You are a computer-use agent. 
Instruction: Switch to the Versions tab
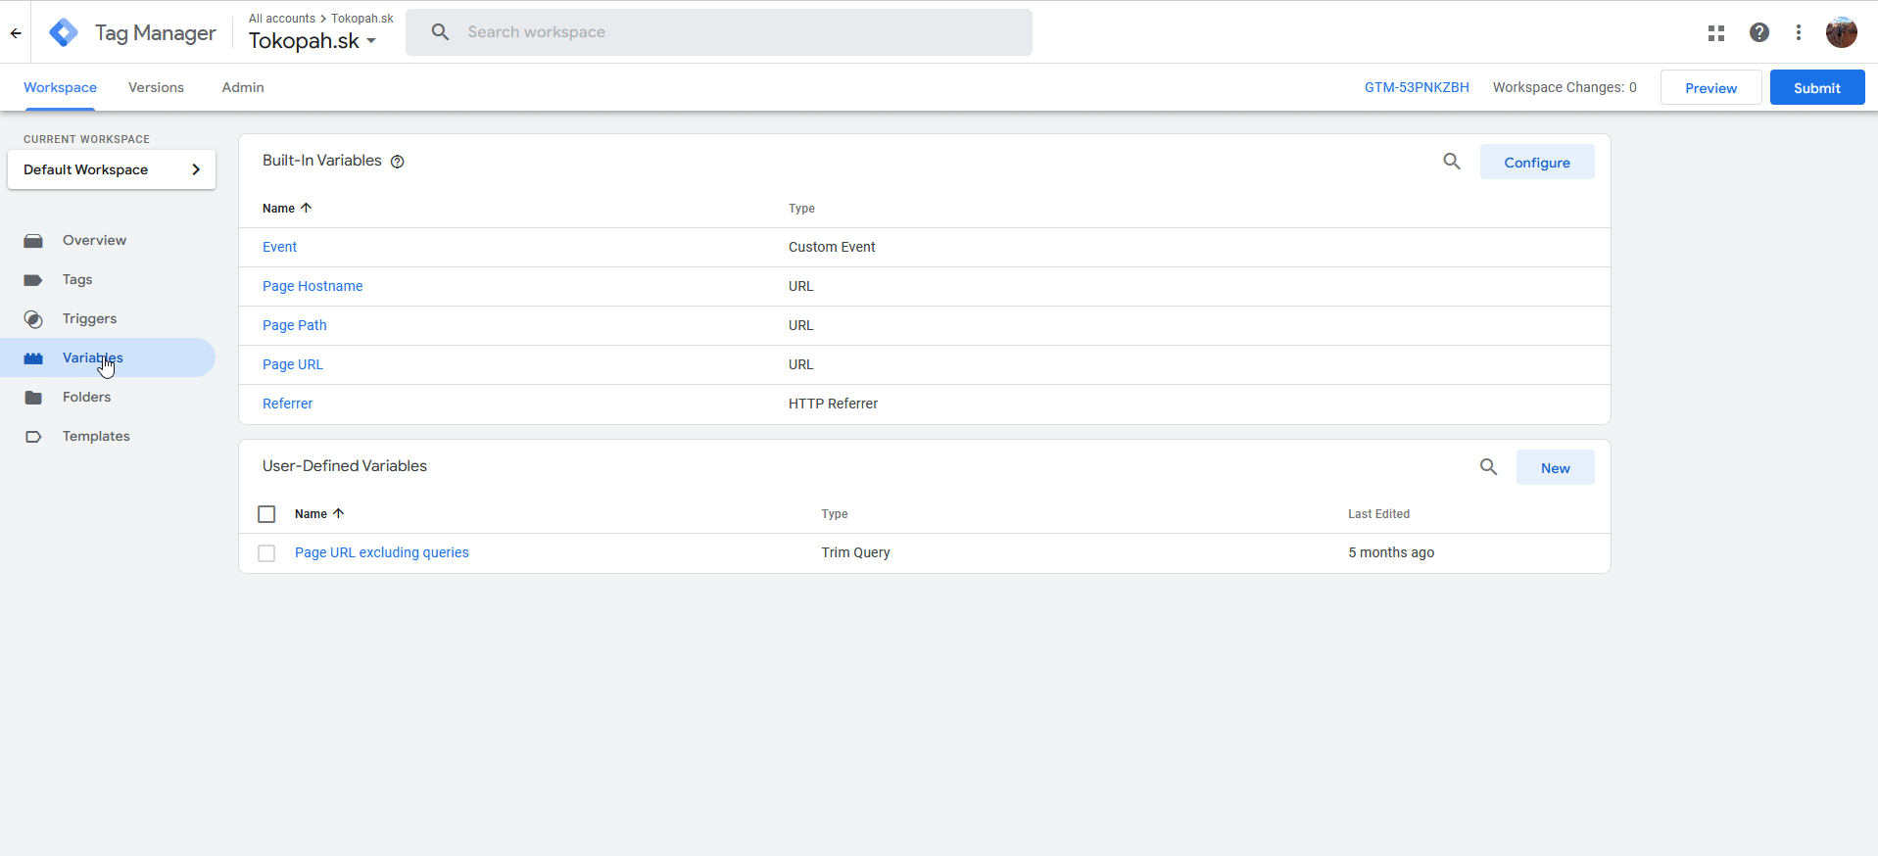tap(156, 87)
